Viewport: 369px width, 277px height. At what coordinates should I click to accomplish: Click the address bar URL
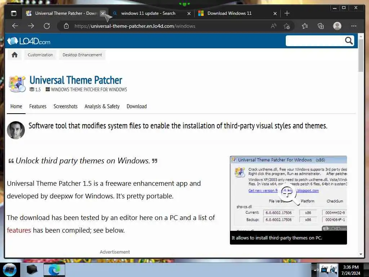pos(135,26)
